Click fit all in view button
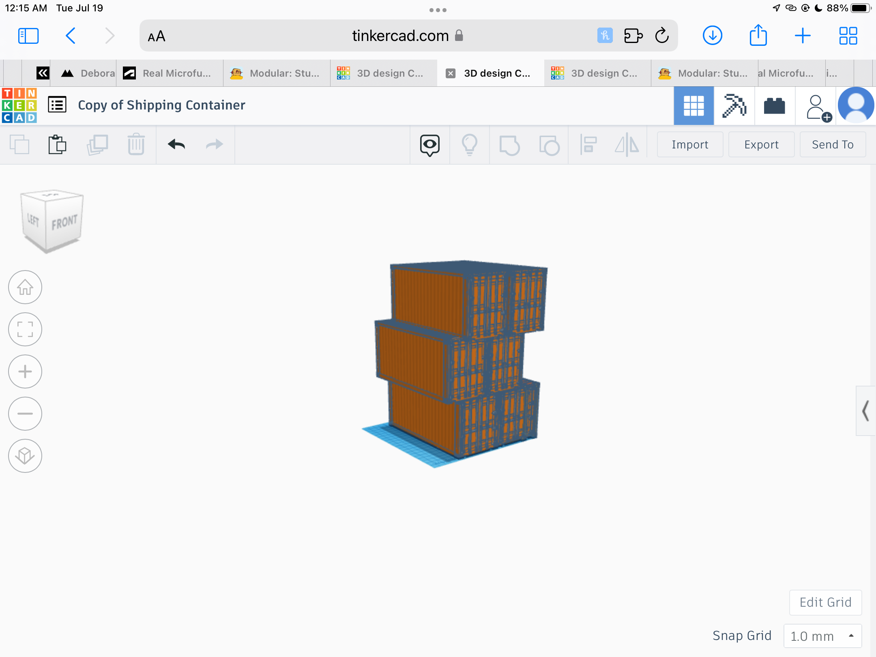The image size is (876, 657). pyautogui.click(x=25, y=329)
